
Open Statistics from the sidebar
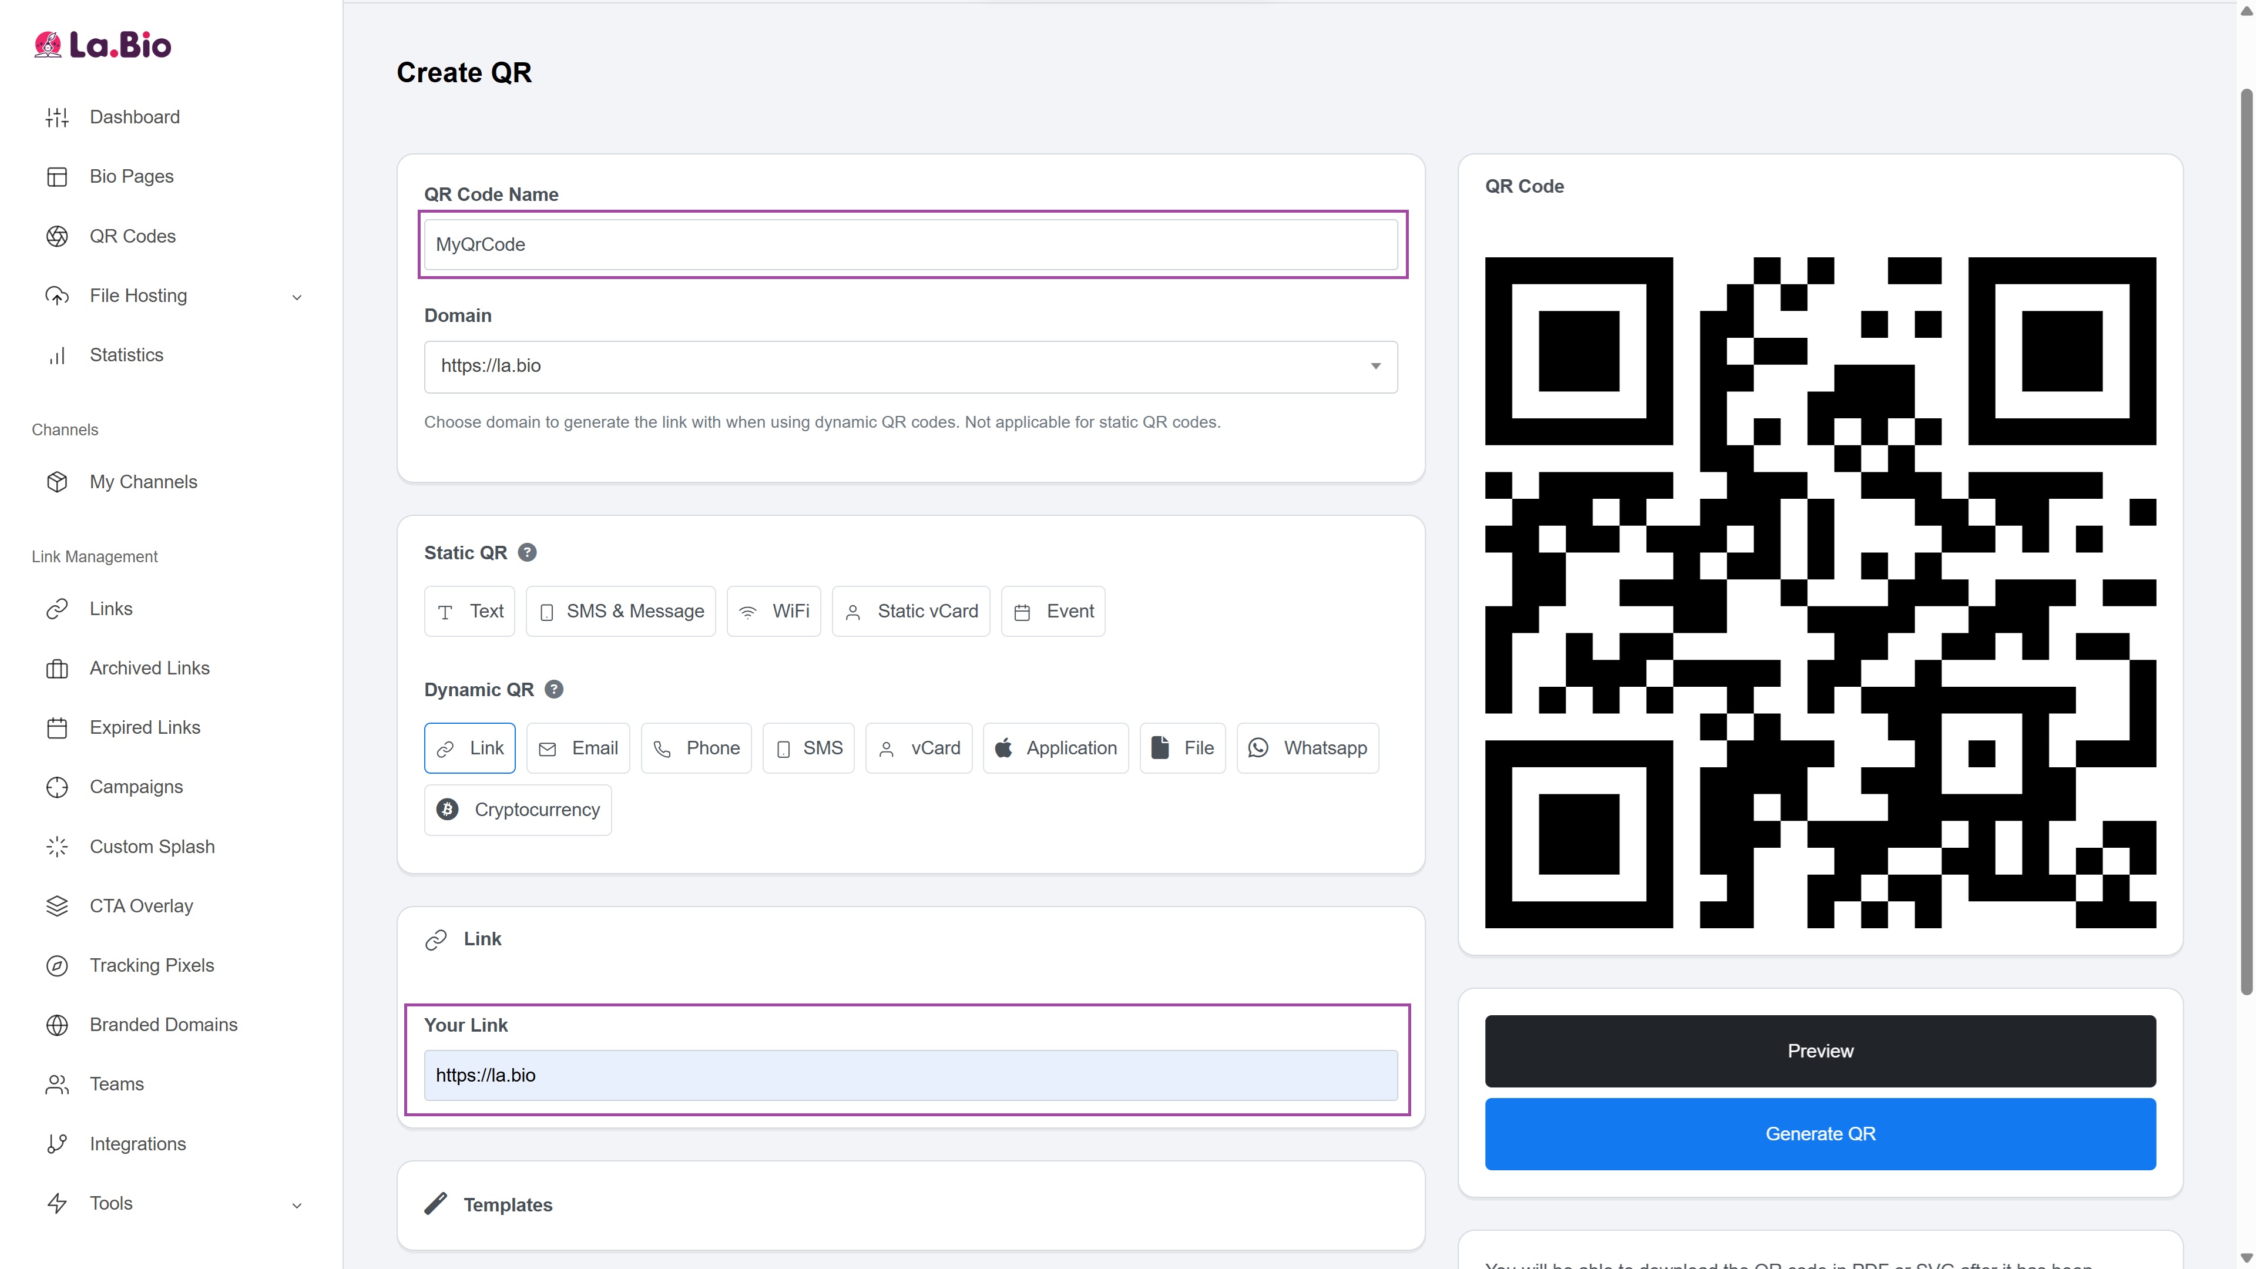126,355
